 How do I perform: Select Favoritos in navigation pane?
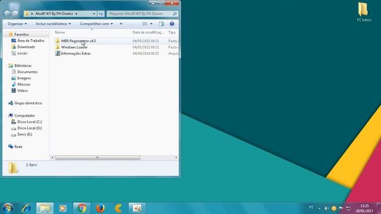point(21,34)
